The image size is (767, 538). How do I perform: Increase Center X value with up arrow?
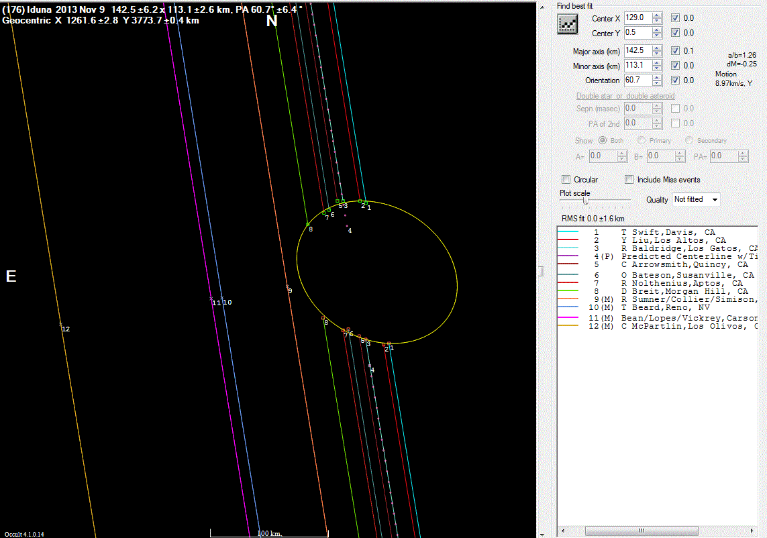656,15
